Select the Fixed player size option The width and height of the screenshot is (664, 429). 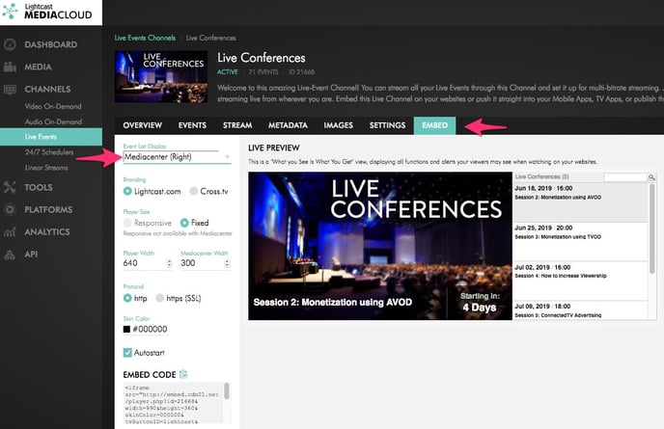(x=185, y=222)
